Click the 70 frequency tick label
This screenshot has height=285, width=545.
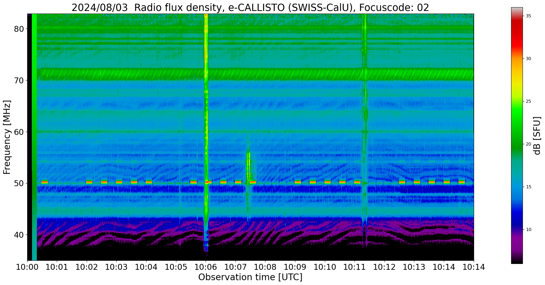tap(19, 80)
